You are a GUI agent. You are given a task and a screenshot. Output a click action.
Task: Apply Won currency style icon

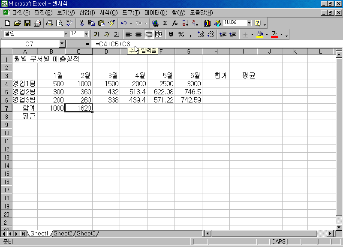pos(171,34)
